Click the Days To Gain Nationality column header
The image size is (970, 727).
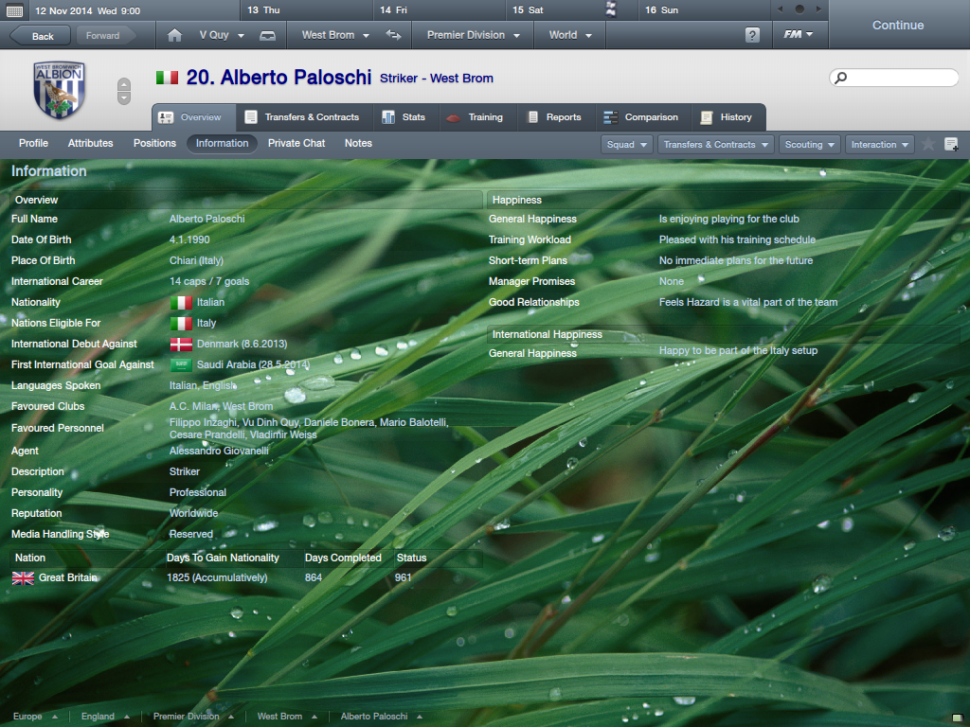click(x=223, y=558)
